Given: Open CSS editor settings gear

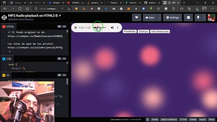Looking at the screenshot, I should tap(59, 59).
